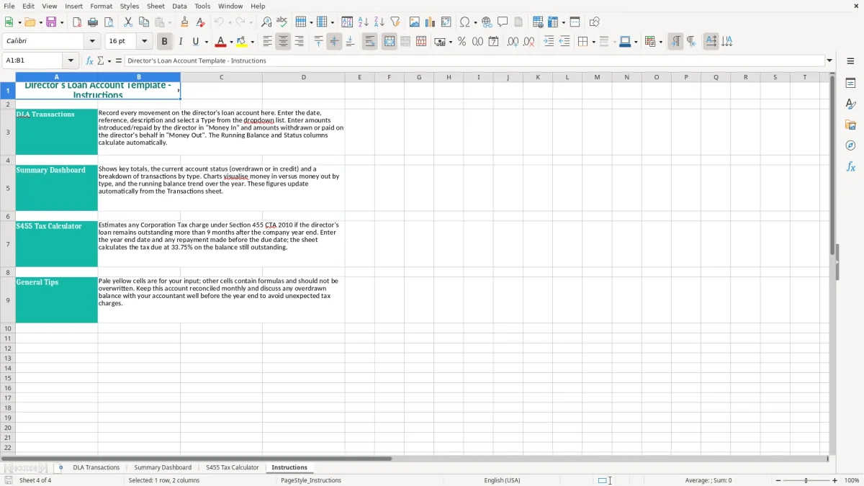Toggle Print Preview

pos(108,22)
